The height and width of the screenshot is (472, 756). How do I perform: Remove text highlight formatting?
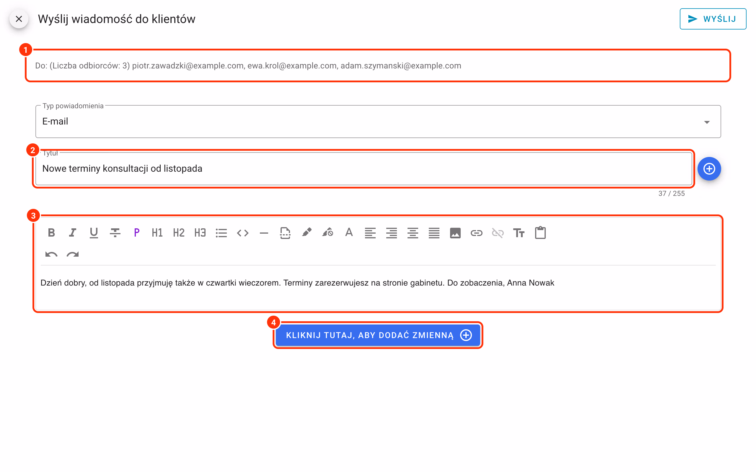tap(328, 233)
